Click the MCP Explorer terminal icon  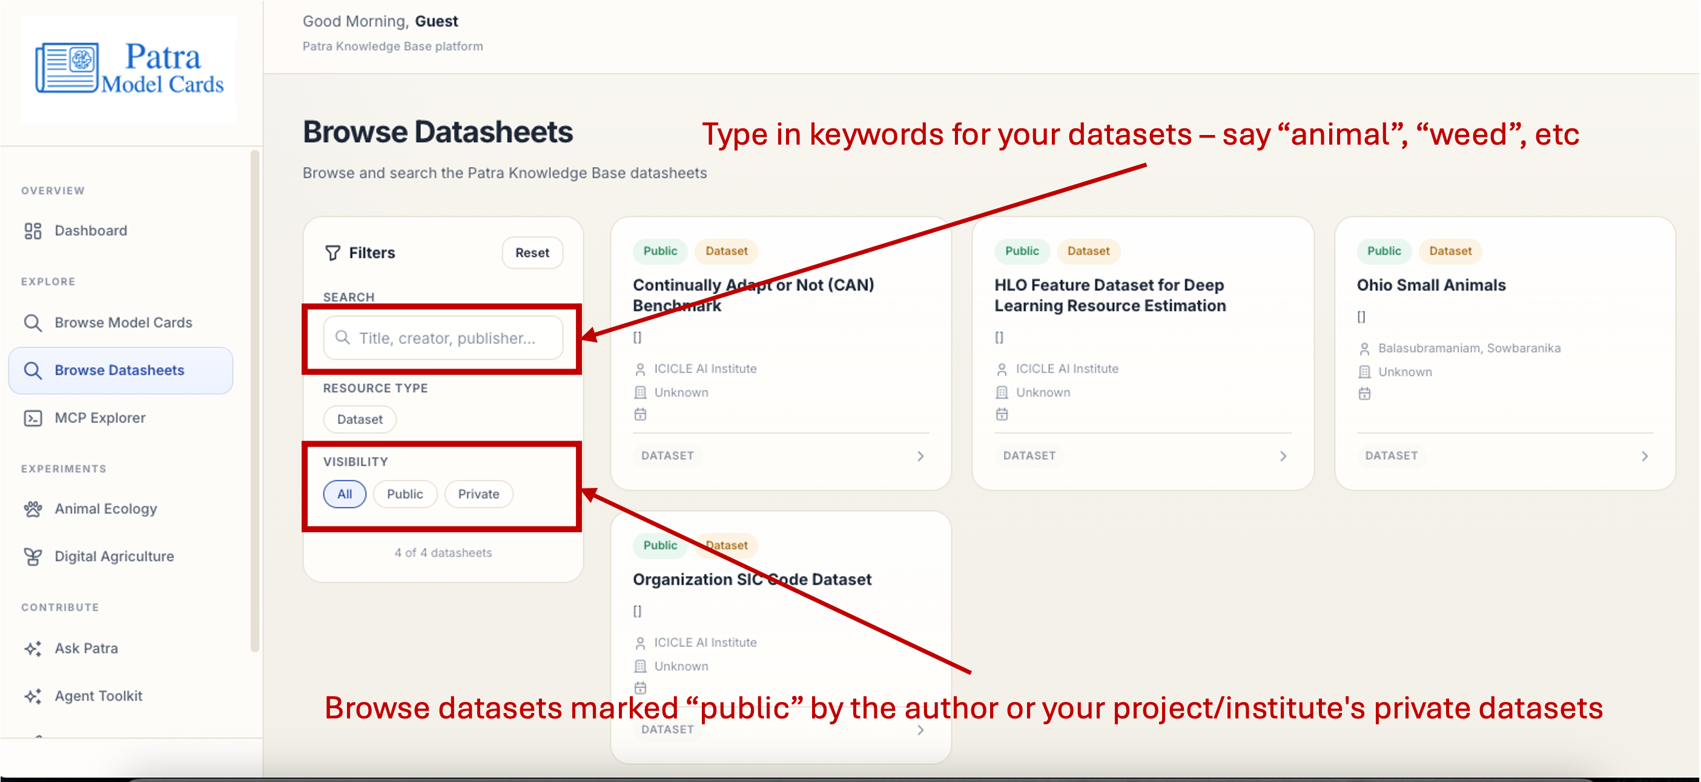[33, 418]
